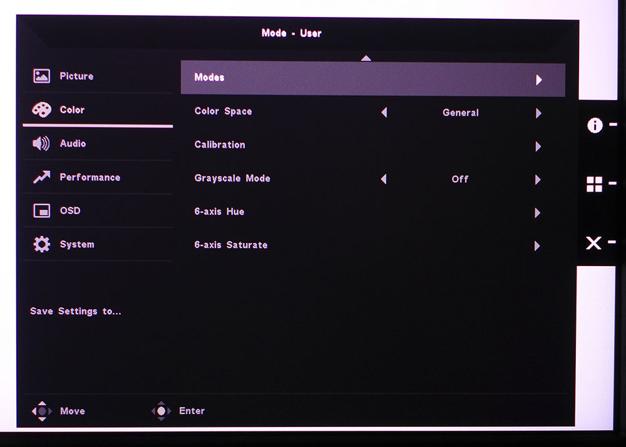
Task: Select the Audio speaker icon
Action: [x=41, y=143]
